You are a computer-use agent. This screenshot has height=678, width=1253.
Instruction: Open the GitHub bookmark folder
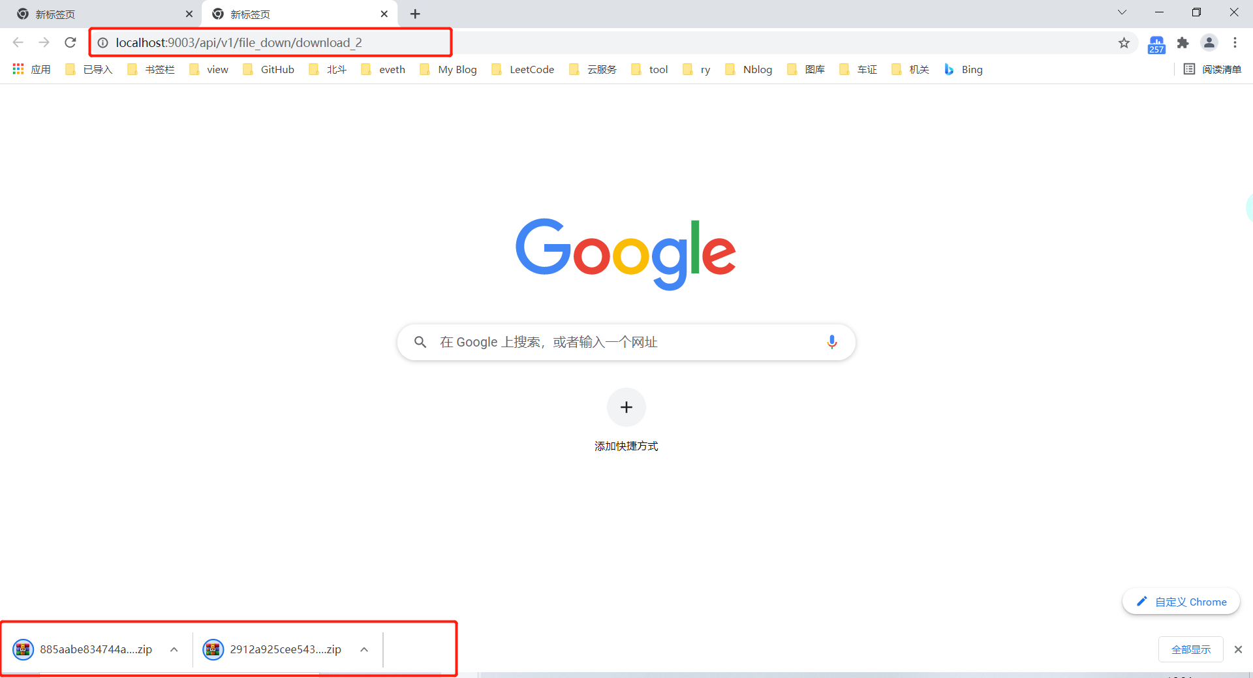269,69
